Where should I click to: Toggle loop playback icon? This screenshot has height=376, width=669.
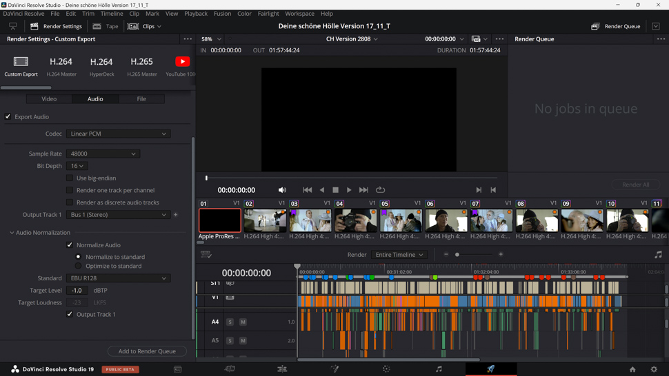380,190
